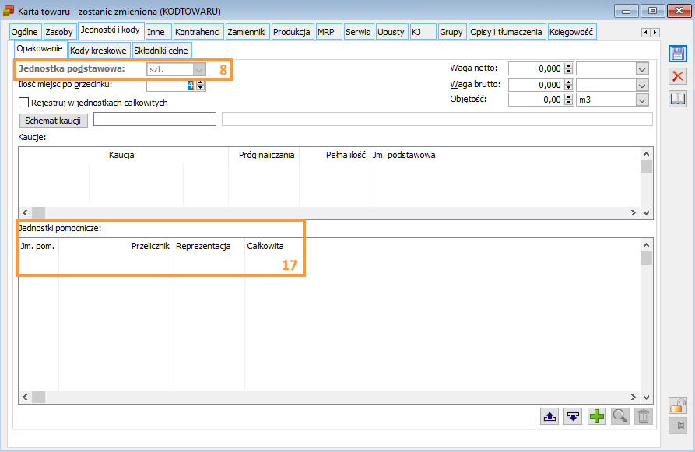
Task: Click the magnifying glass icon below the units list
Action: point(620,416)
